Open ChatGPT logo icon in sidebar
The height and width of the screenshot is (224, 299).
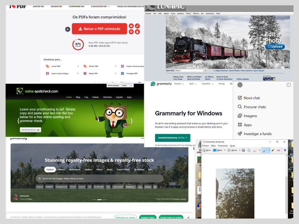[x=240, y=85]
